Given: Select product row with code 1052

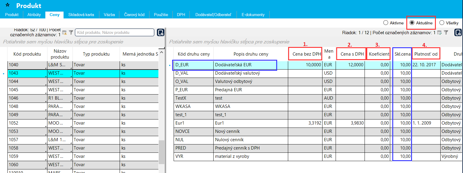Looking at the screenshot, I should pyautogui.click(x=27, y=123).
